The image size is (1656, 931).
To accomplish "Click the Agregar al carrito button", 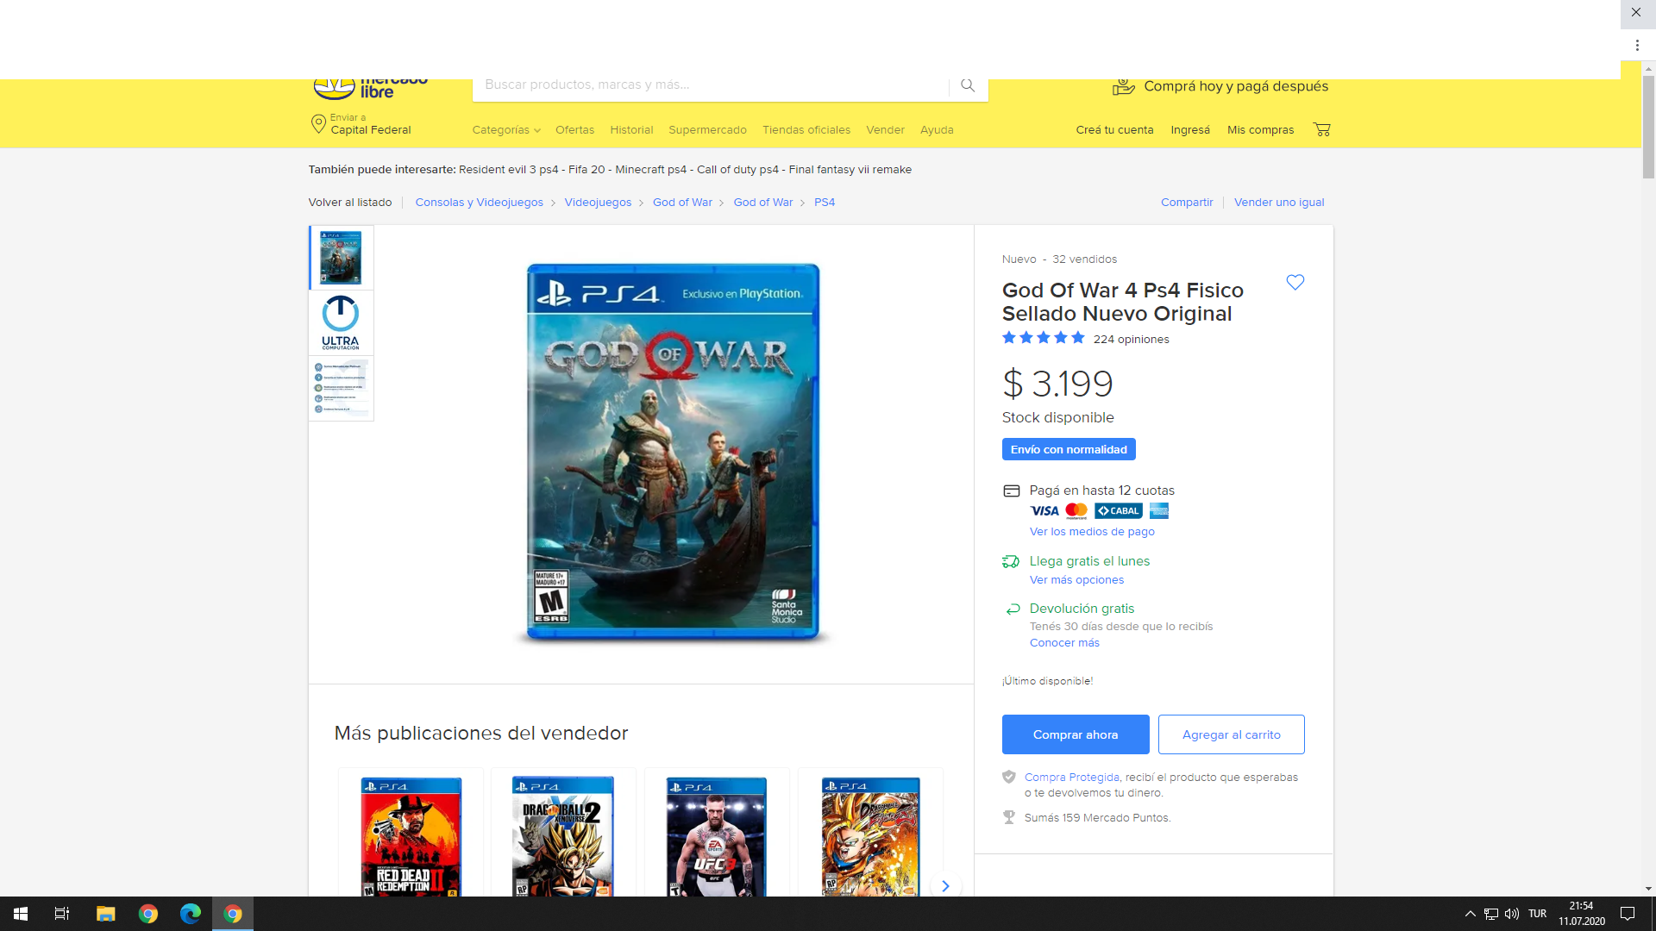I will coord(1231,734).
